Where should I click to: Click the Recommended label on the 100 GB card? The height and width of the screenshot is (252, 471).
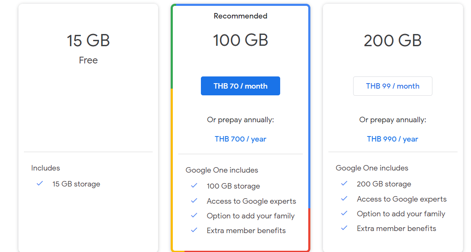pyautogui.click(x=240, y=16)
